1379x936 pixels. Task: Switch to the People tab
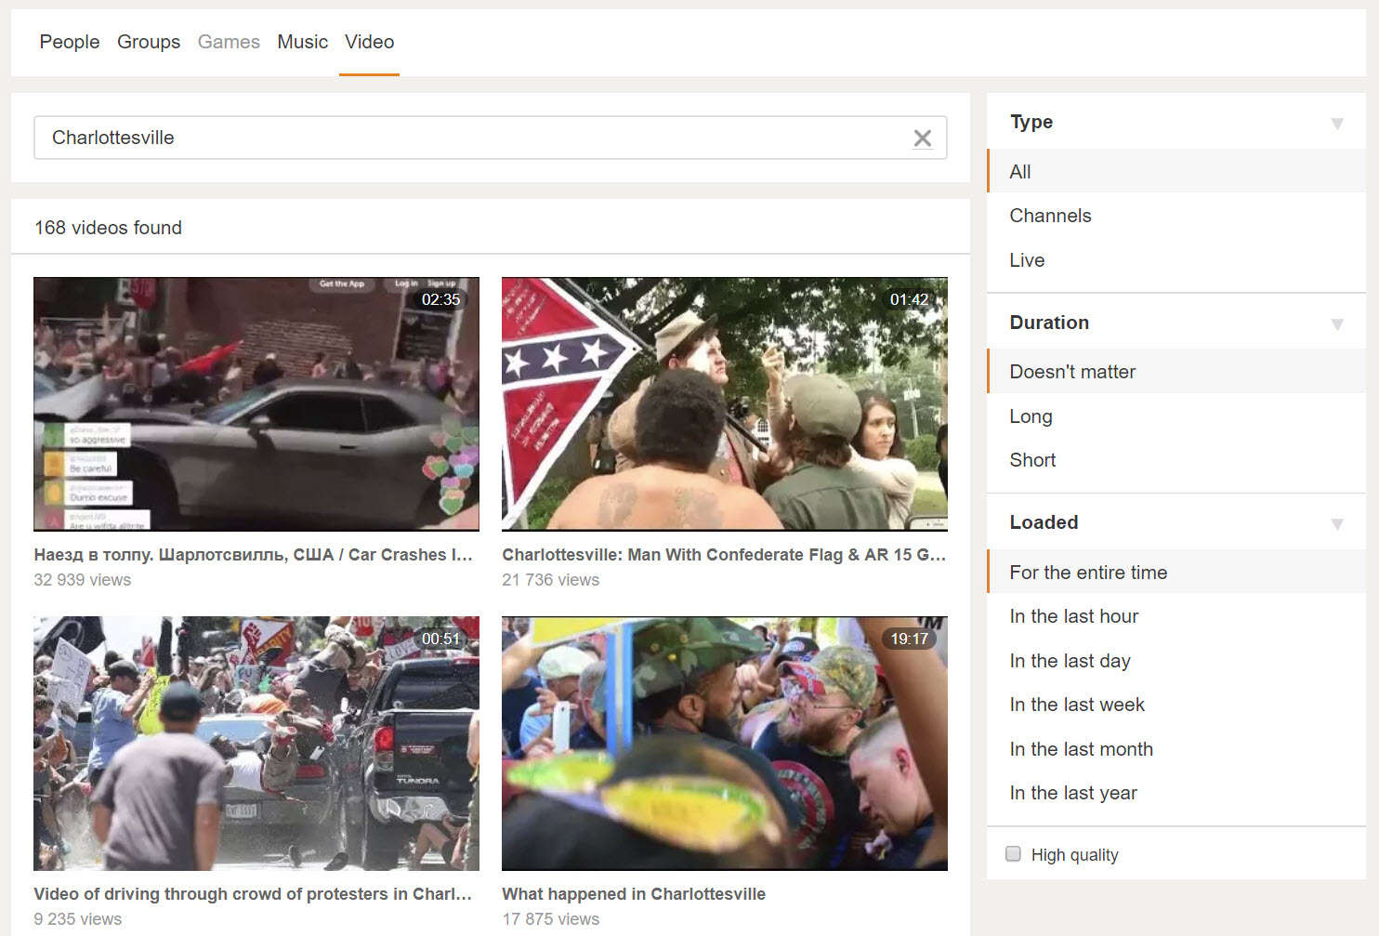click(70, 42)
